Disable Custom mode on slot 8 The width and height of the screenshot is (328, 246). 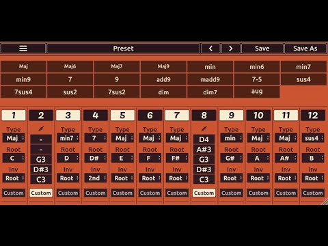coord(204,193)
